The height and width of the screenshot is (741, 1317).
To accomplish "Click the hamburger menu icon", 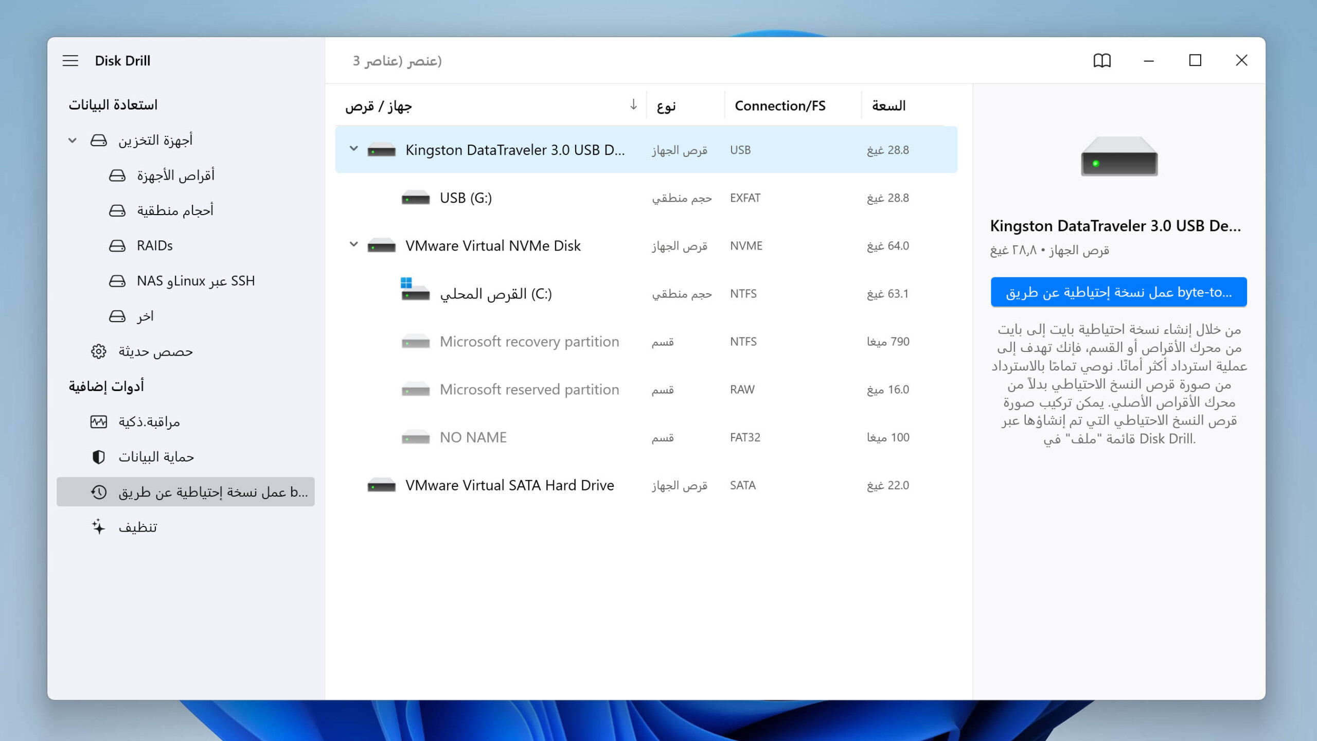I will pyautogui.click(x=70, y=61).
